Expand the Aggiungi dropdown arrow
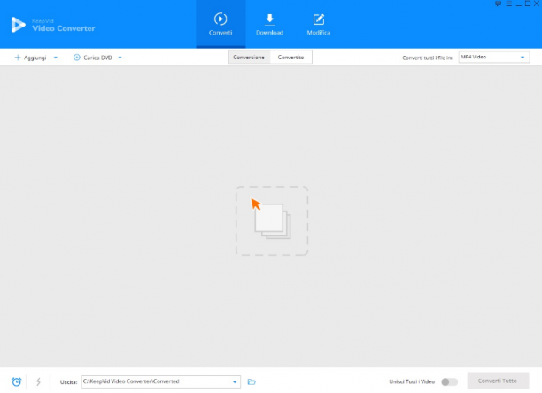The width and height of the screenshot is (542, 393). click(x=55, y=58)
